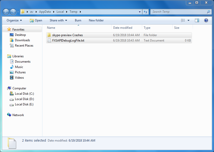
Task: Open Local Disk (C:) in sidebar
Action: (24, 94)
